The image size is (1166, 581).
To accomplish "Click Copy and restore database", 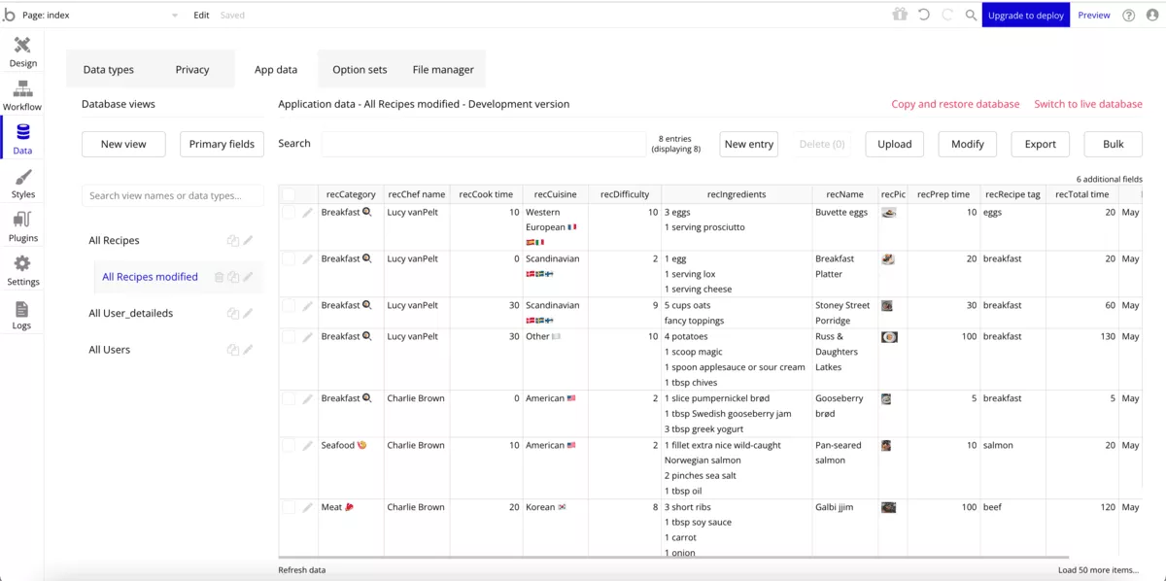I will click(955, 104).
